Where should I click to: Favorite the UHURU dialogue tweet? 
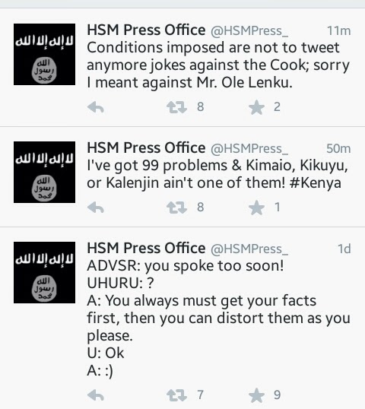256,395
